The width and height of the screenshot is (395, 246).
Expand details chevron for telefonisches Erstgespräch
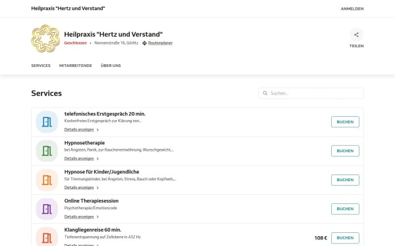97,130
